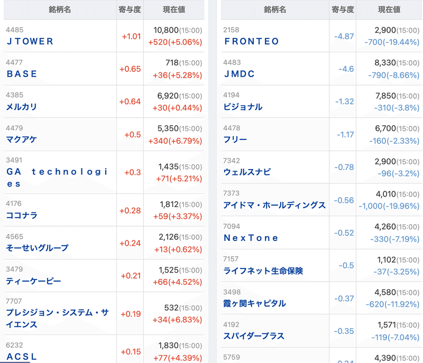Open the 霞ヶ関キャピタル stock page

coord(254,303)
